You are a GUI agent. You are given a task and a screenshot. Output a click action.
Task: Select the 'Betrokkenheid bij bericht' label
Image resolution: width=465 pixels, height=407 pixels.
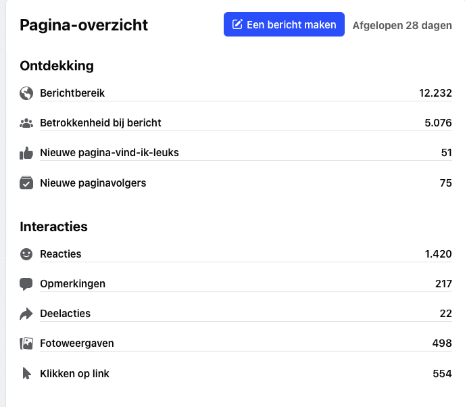point(100,123)
